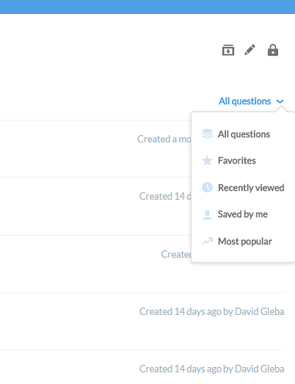Click the blue top navigation bar
This screenshot has width=295, height=384.
point(147,6)
